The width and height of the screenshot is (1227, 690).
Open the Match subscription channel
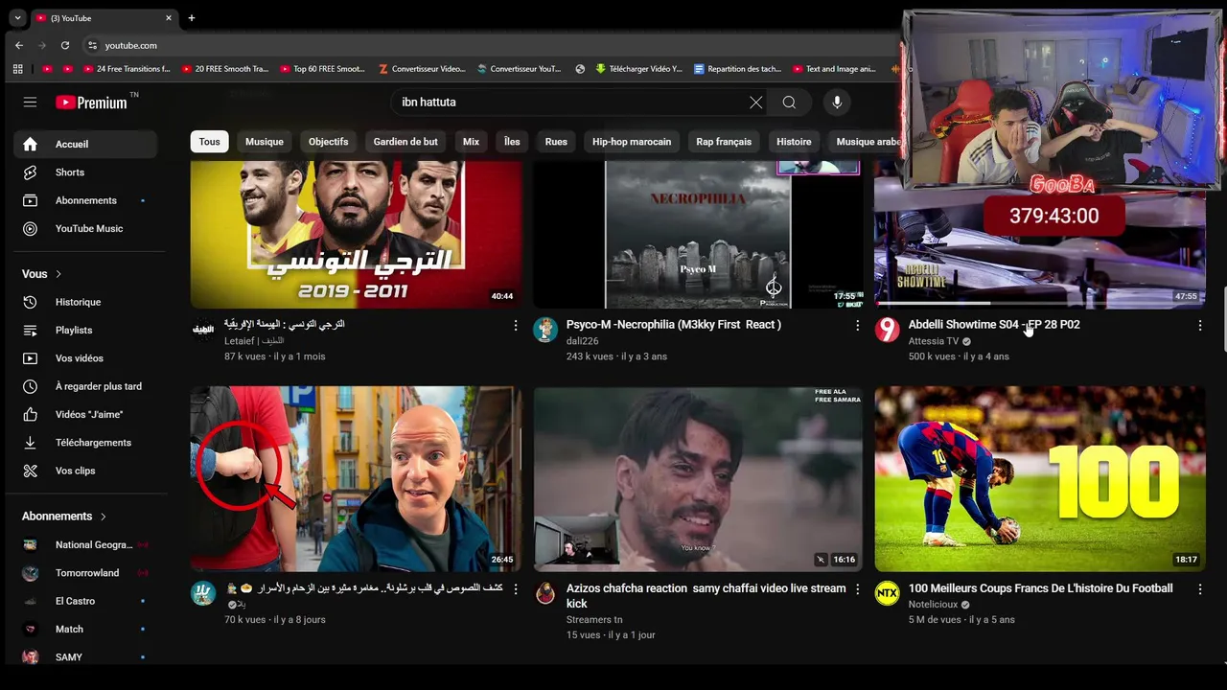pyautogui.click(x=85, y=630)
